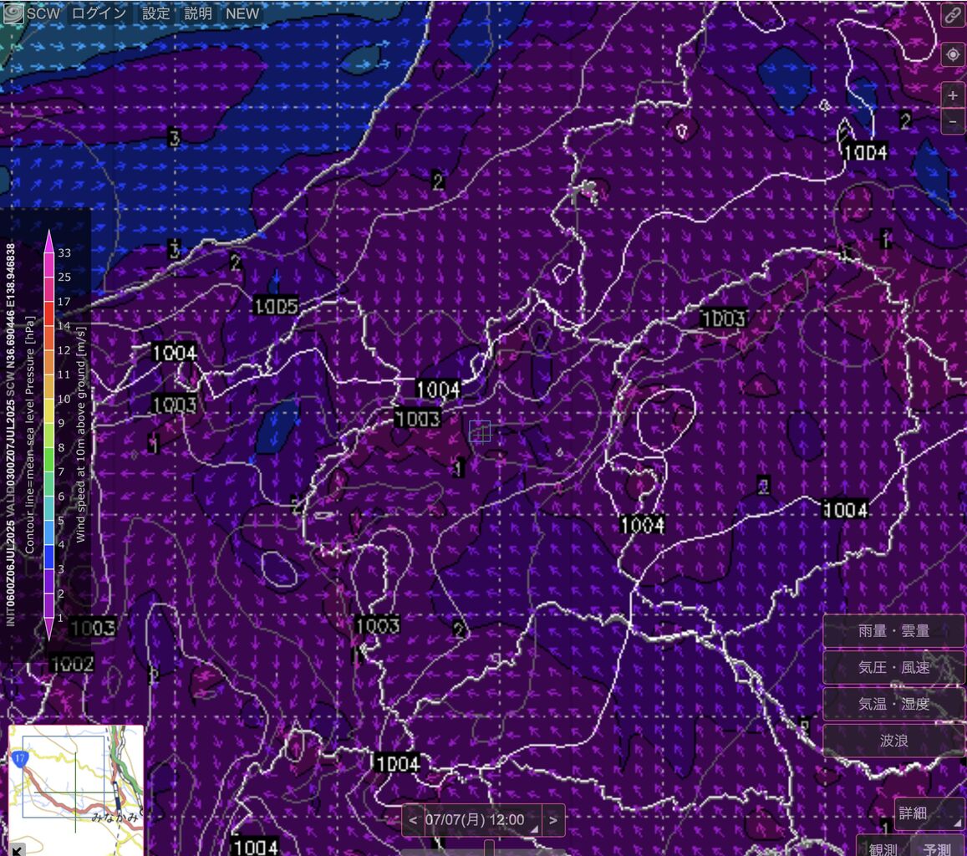967x856 pixels.
Task: Open the 説明 help menu
Action: (198, 13)
